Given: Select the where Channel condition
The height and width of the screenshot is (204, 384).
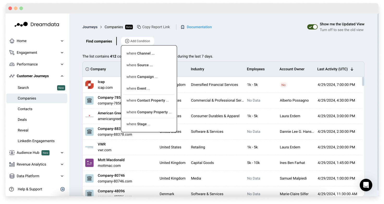Looking at the screenshot, I should pyautogui.click(x=149, y=53).
